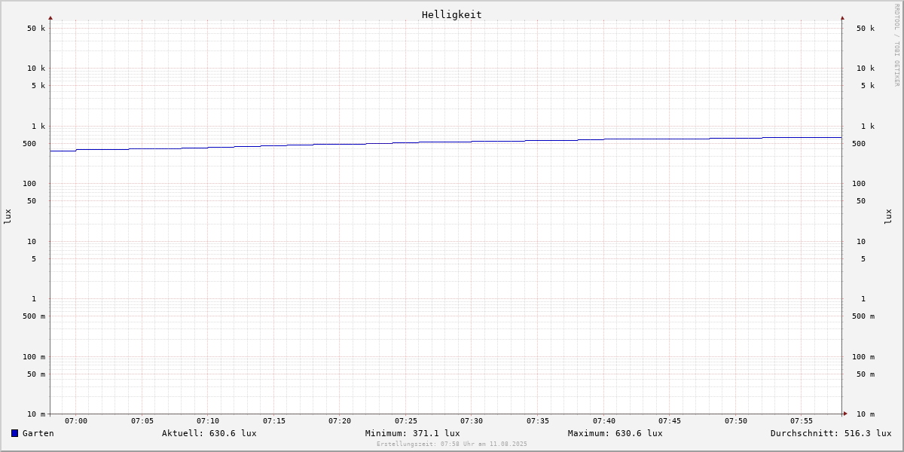
Task: Click the 10 k label on right axis
Action: tap(866, 69)
